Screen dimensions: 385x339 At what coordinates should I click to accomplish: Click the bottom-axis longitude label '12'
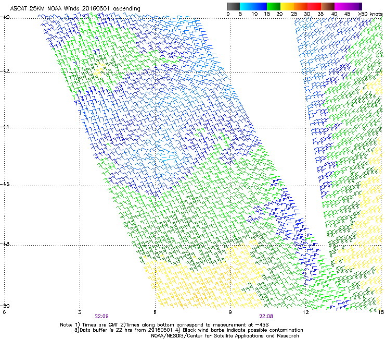(305, 312)
